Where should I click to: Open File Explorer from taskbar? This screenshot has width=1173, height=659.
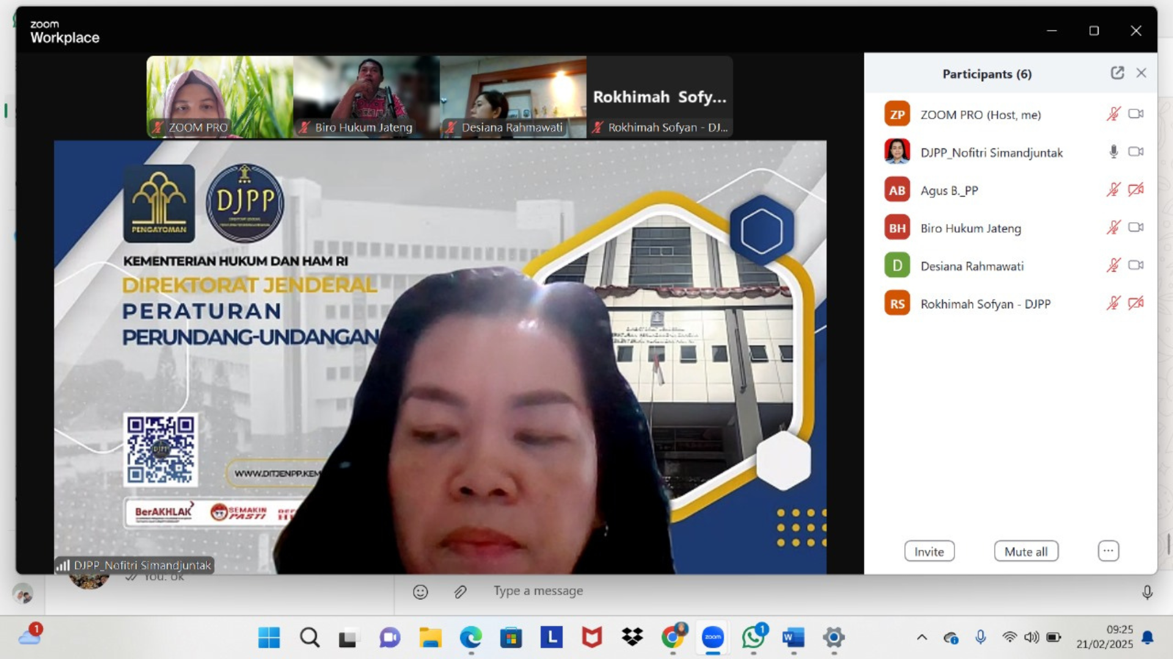click(x=430, y=638)
